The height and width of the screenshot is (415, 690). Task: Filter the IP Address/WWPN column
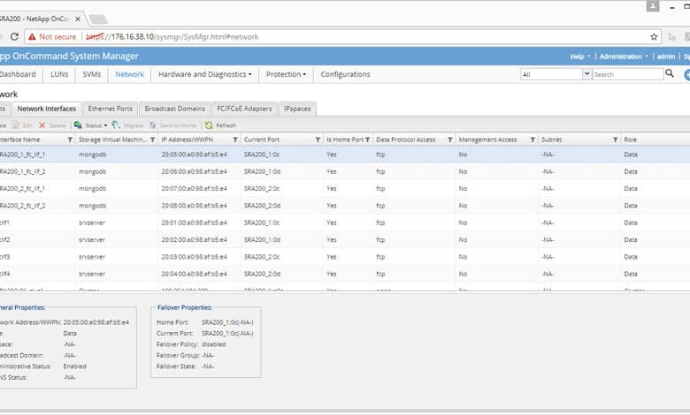click(x=235, y=140)
